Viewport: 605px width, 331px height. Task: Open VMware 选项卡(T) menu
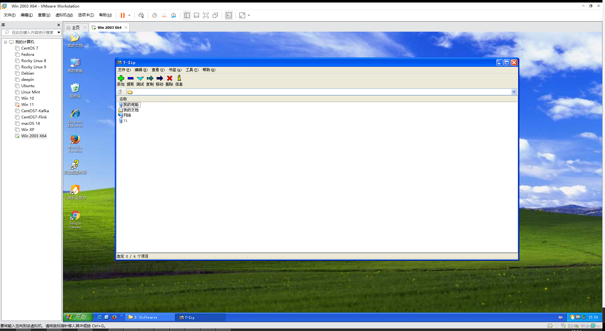tap(86, 15)
